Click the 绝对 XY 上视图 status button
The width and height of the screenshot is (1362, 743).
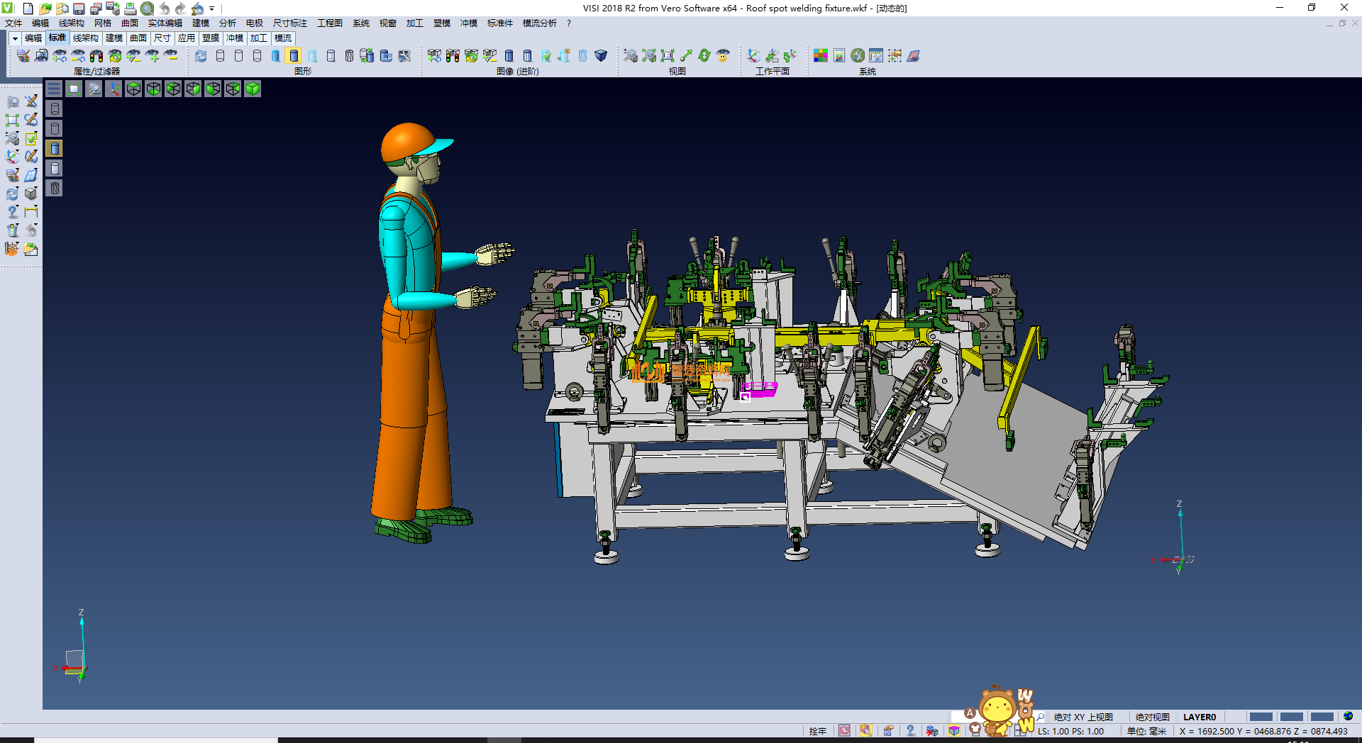coord(1083,717)
